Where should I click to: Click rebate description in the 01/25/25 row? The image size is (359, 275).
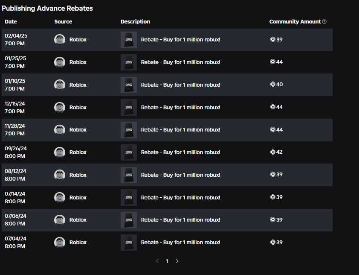pyautogui.click(x=181, y=62)
